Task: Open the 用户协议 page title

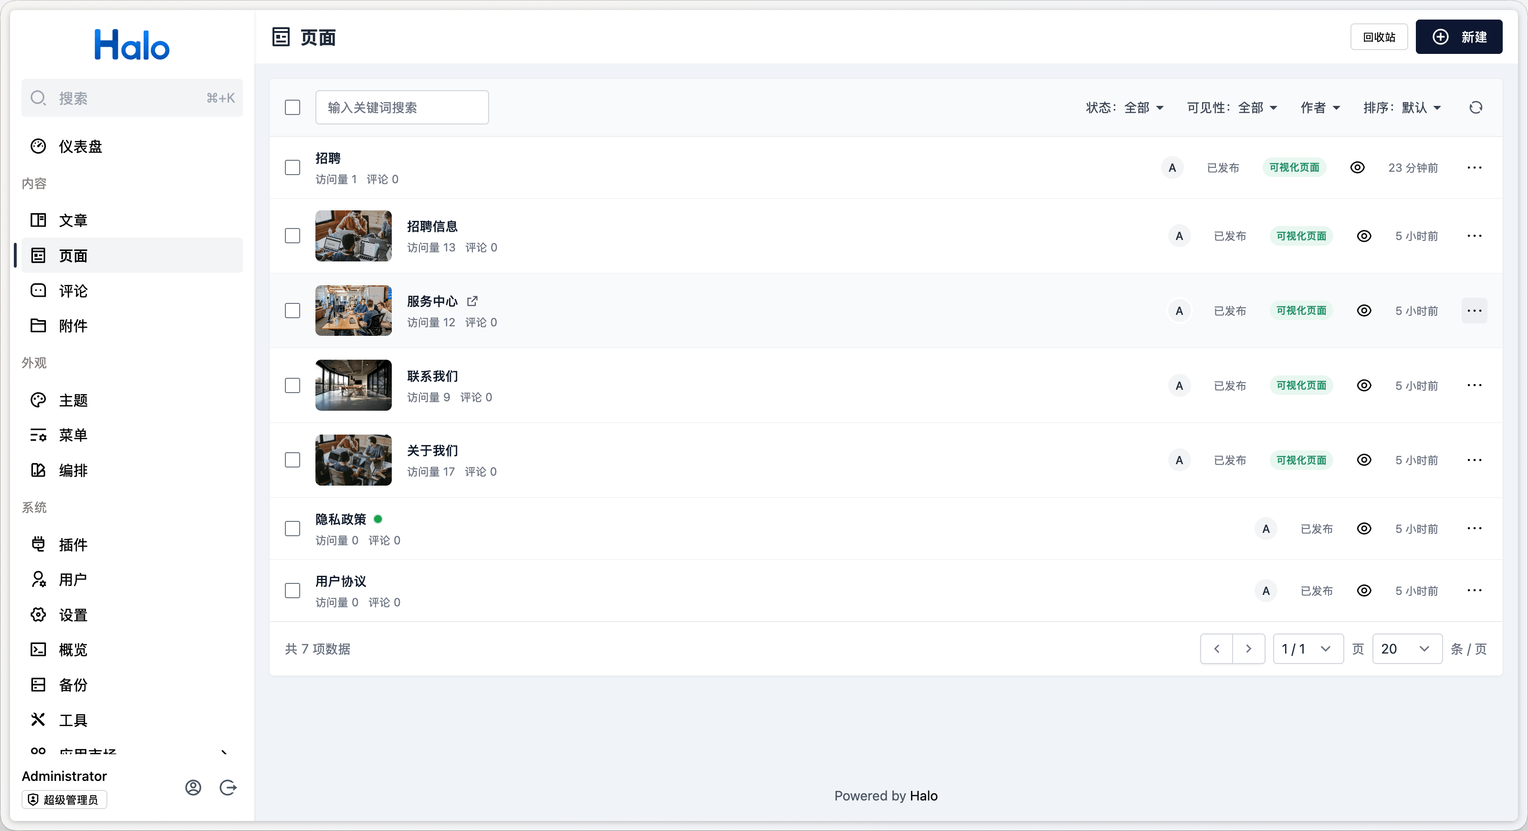Action: click(x=340, y=582)
